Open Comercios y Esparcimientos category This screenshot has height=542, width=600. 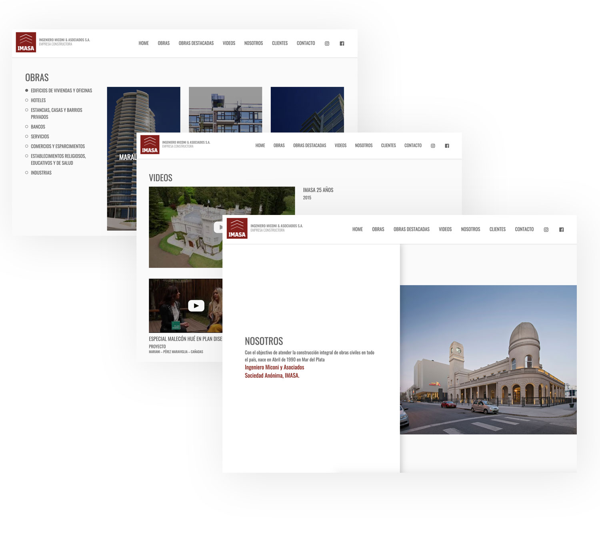point(58,147)
